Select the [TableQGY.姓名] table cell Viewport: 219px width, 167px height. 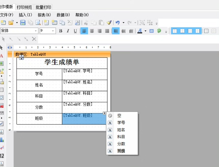tap(85, 85)
